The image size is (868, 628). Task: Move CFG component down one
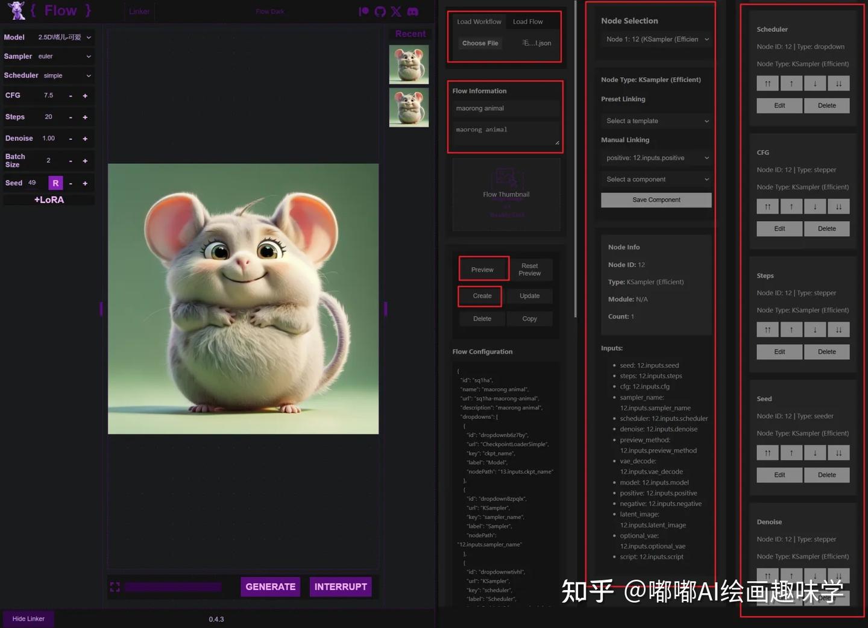(815, 207)
